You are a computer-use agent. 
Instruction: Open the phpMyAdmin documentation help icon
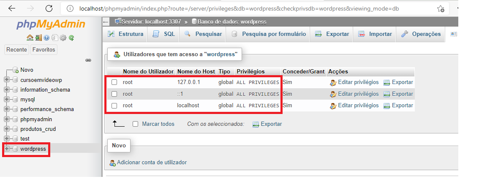point(46,38)
